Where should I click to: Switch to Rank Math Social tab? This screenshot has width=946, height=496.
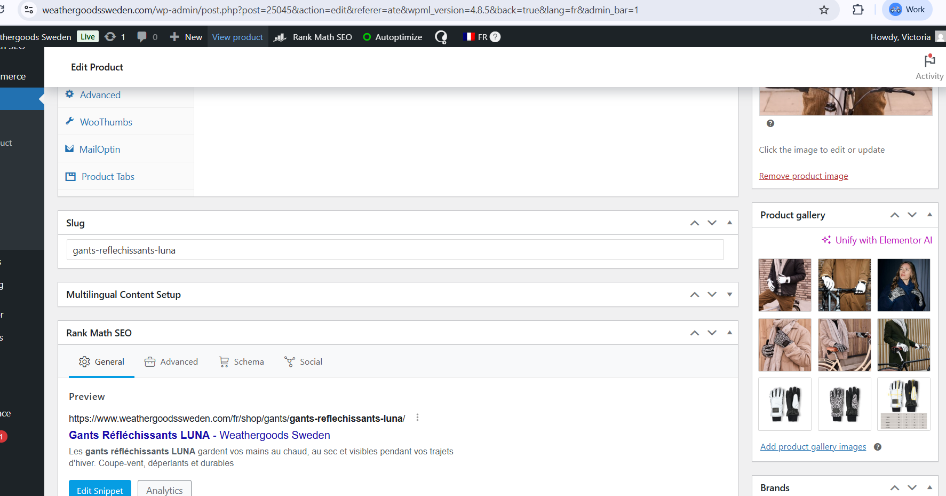tap(303, 361)
